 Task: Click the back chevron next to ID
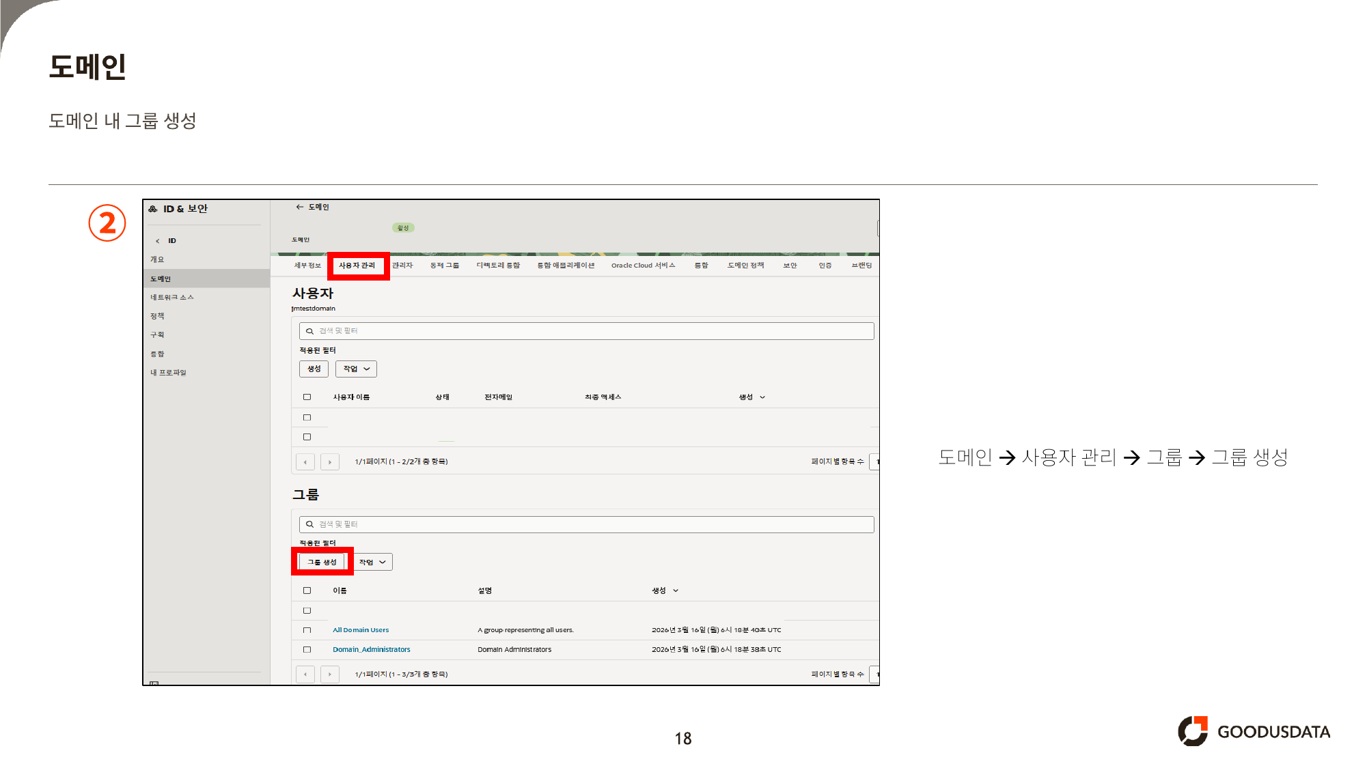[x=157, y=241]
